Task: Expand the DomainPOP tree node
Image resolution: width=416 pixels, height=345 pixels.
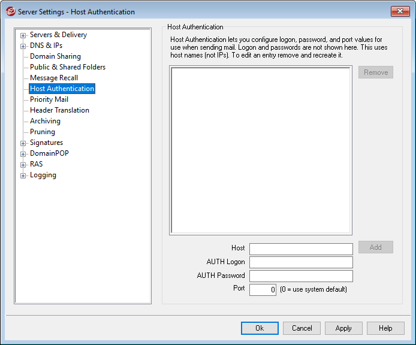Action: (23, 154)
